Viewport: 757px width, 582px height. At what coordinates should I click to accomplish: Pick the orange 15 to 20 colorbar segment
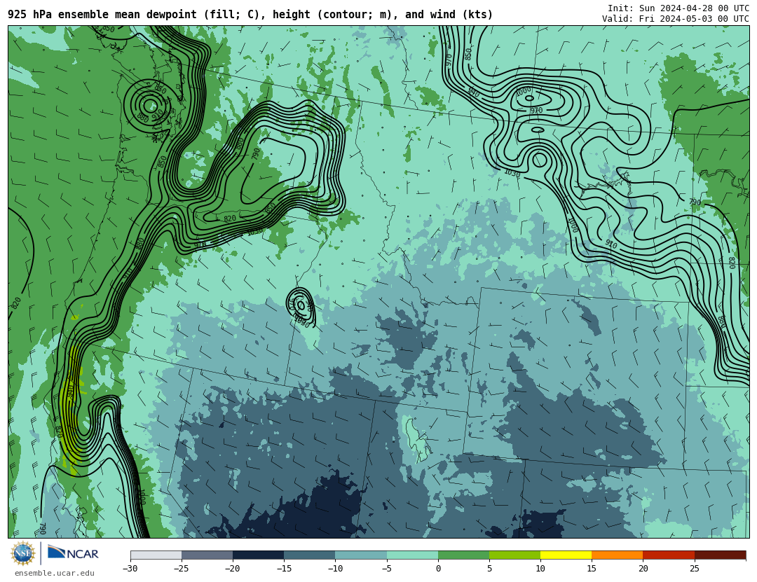pos(618,555)
